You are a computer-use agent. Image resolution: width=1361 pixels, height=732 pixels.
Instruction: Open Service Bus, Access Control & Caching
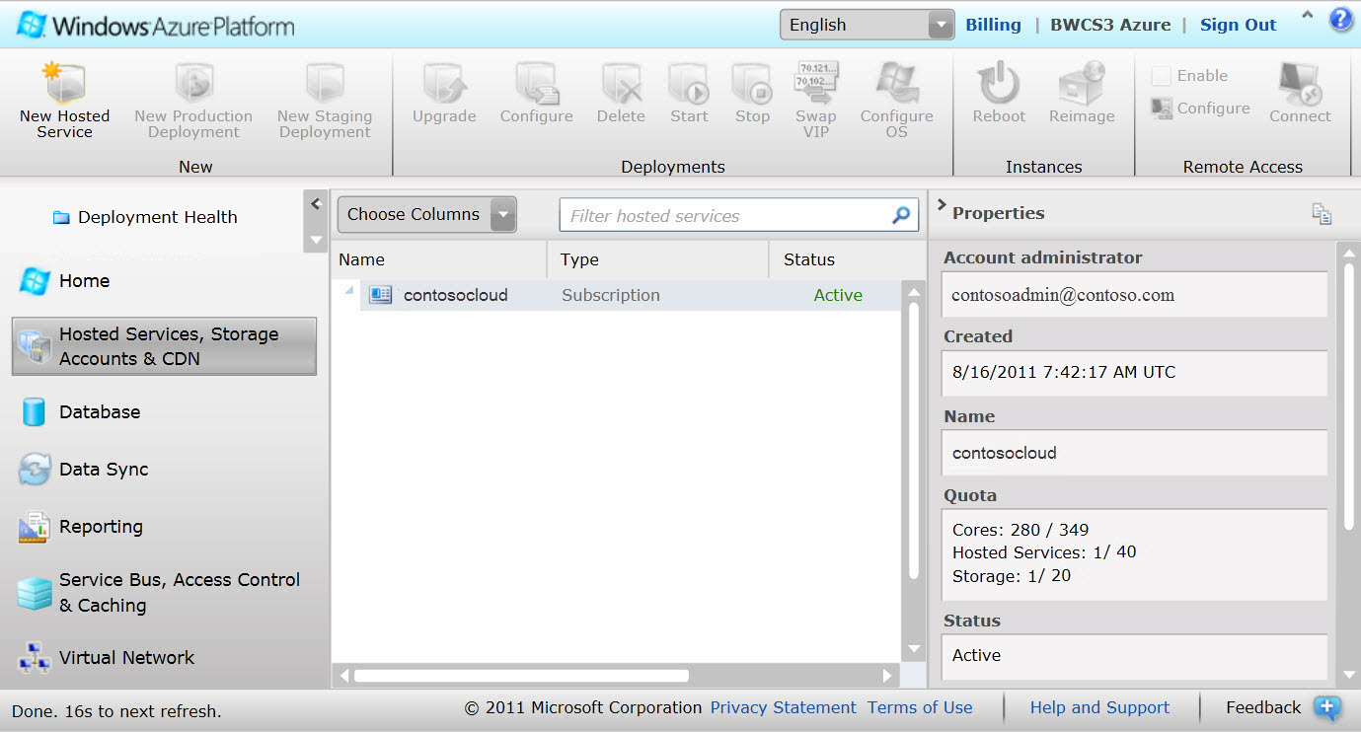[159, 593]
